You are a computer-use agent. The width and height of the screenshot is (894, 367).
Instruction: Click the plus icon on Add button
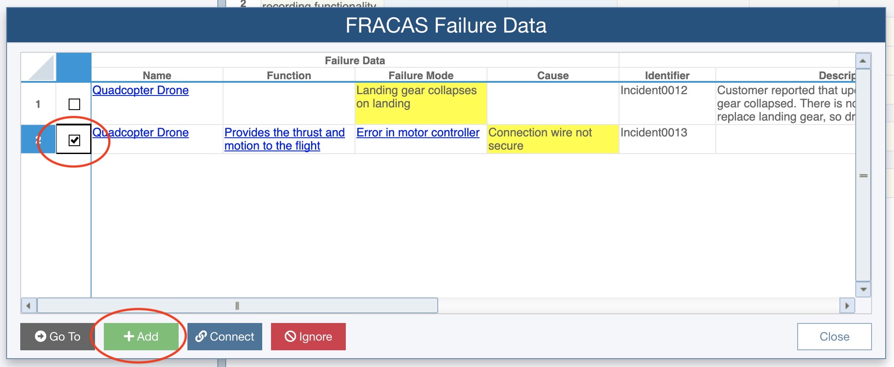pyautogui.click(x=129, y=336)
